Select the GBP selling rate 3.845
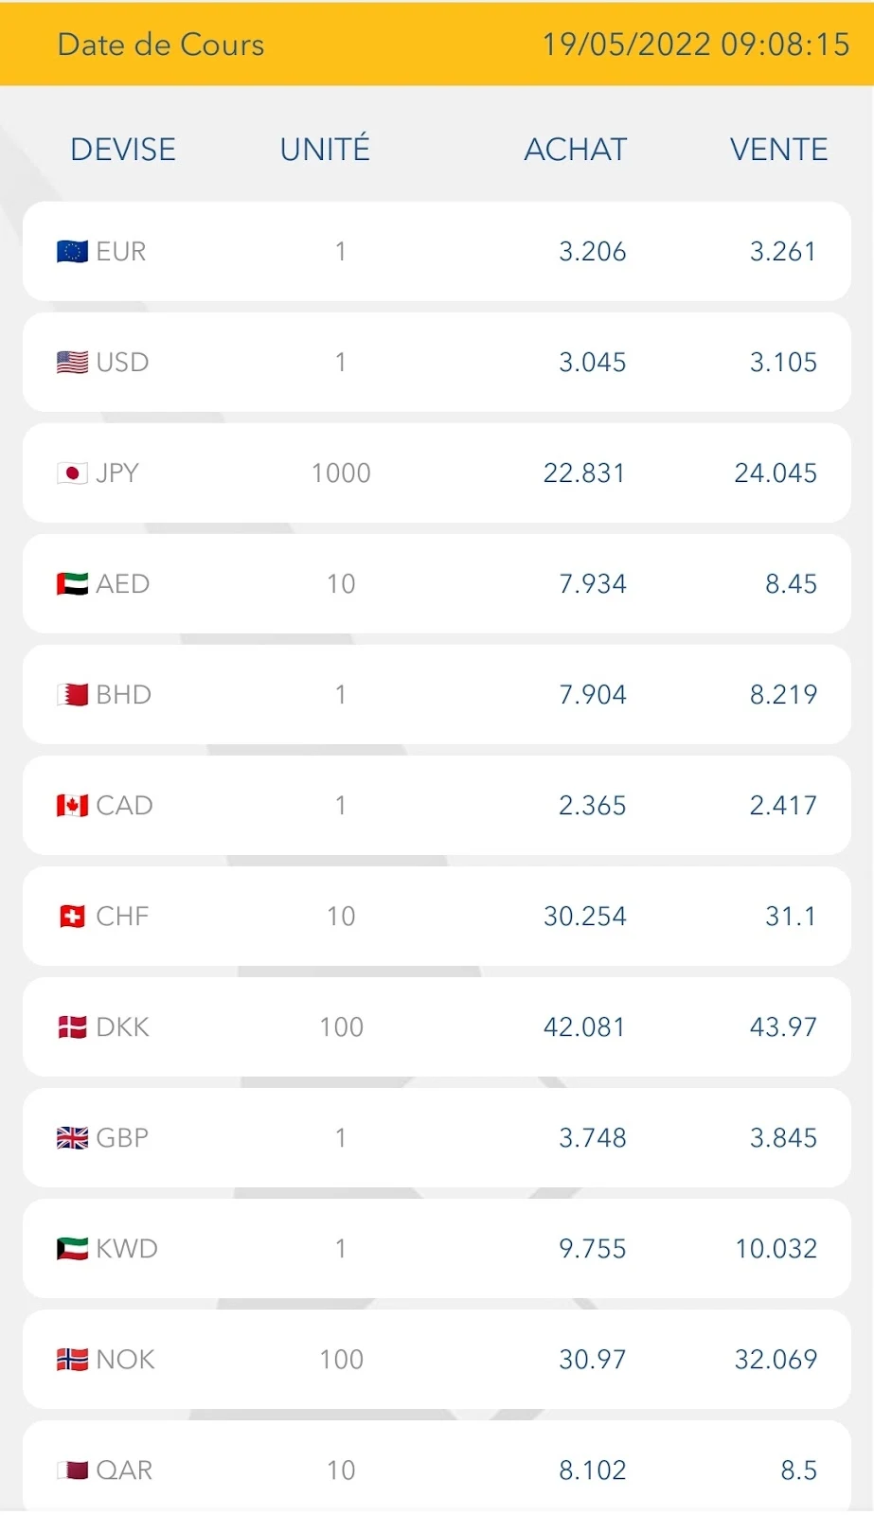 (x=783, y=1138)
